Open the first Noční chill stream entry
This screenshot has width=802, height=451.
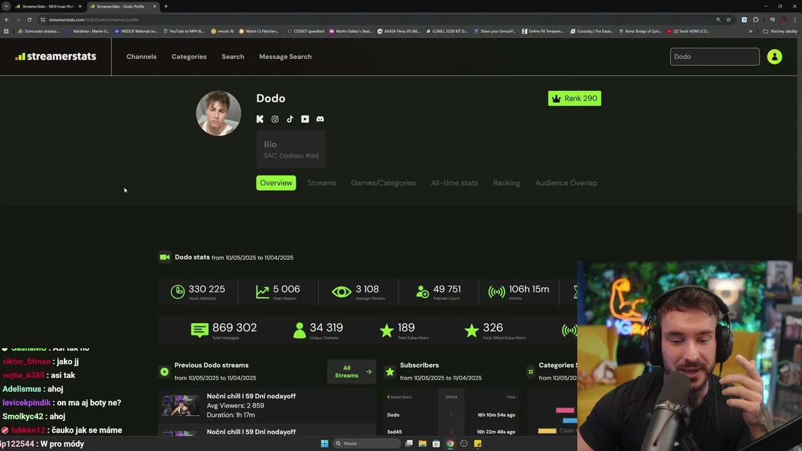[268, 405]
